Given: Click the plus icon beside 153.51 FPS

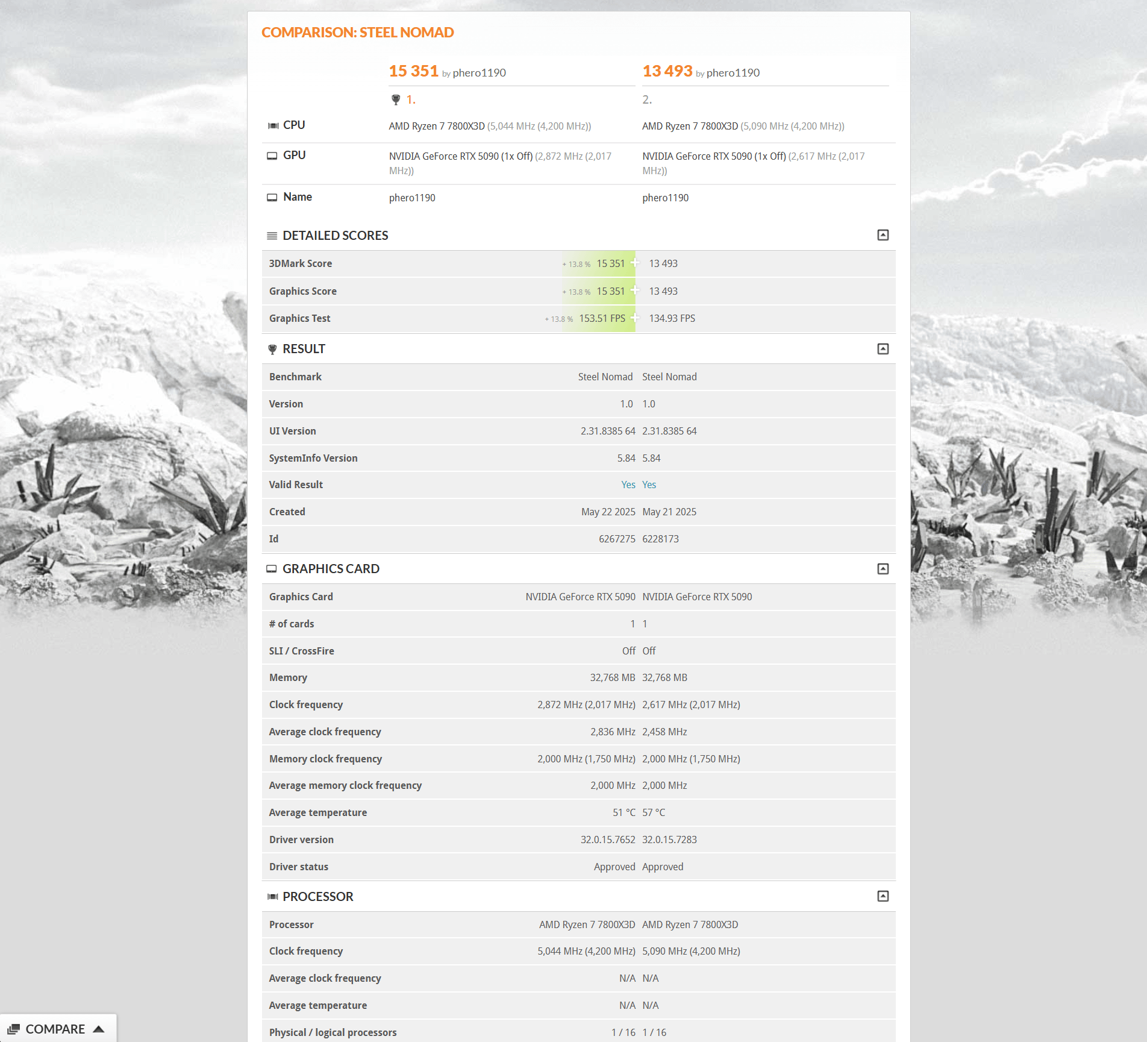Looking at the screenshot, I should click(634, 318).
